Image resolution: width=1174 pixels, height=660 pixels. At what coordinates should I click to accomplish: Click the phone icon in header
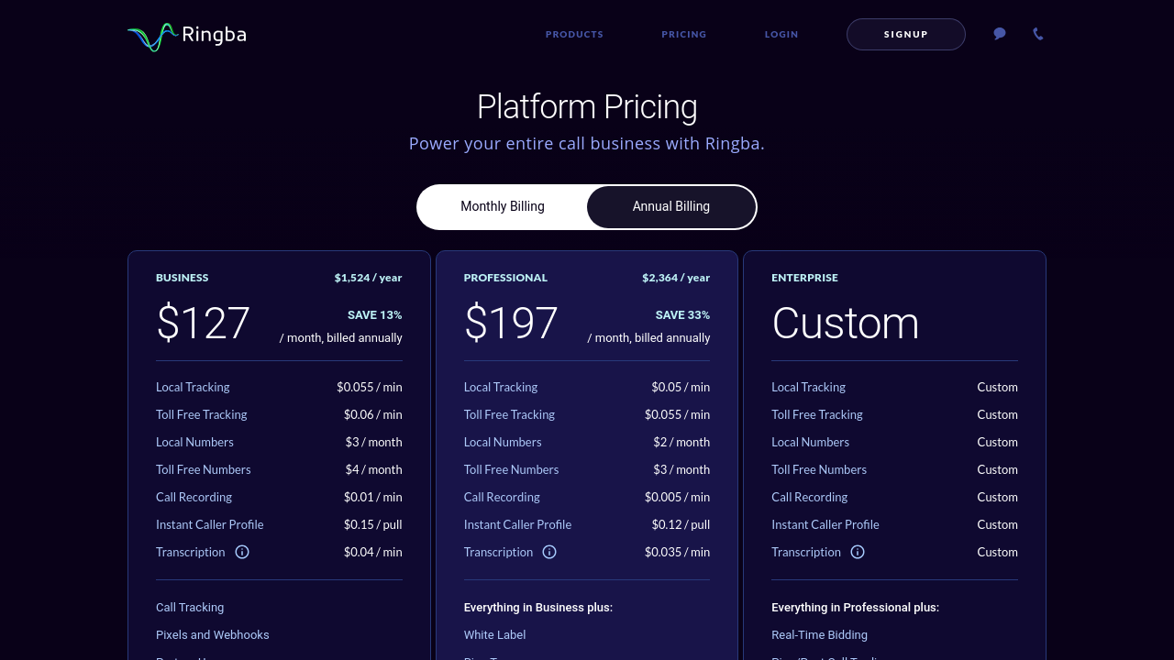pyautogui.click(x=1038, y=34)
